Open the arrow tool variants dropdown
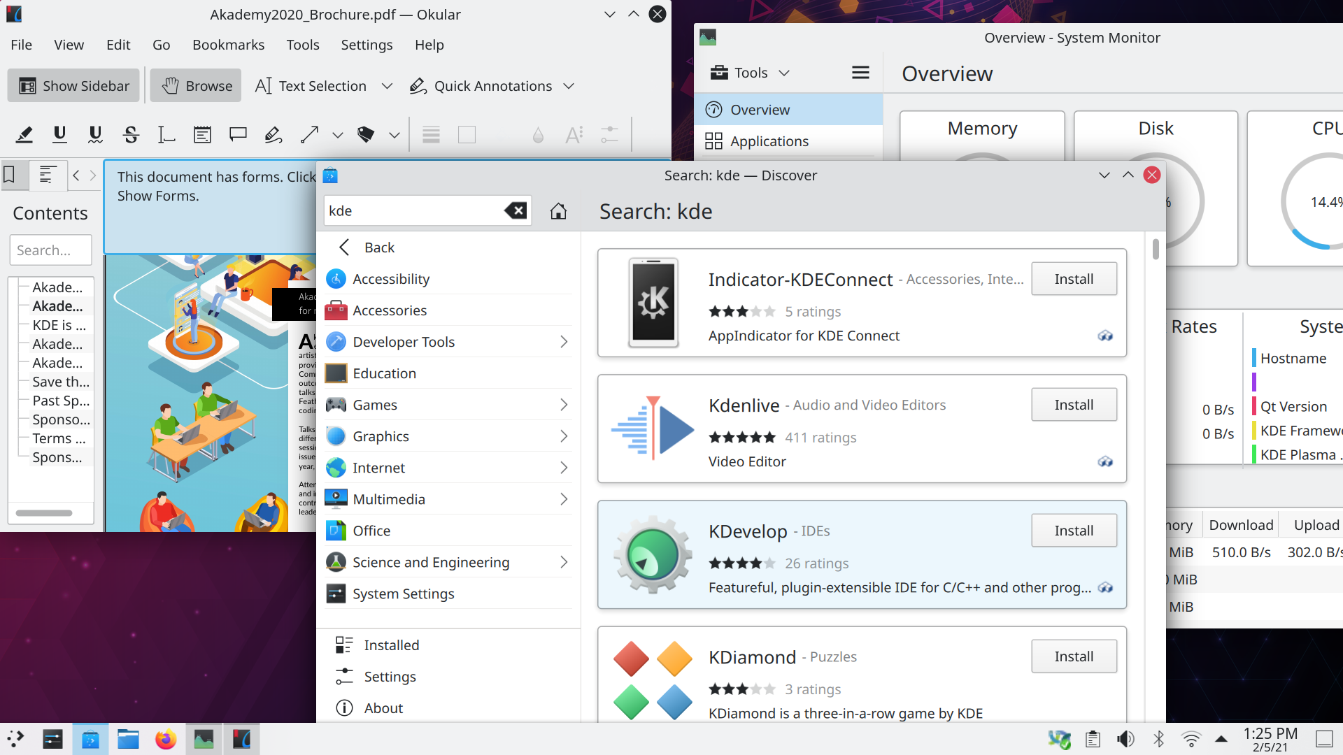 (338, 135)
